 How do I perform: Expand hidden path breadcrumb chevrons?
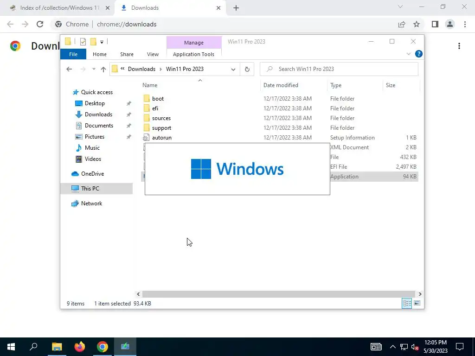122,69
